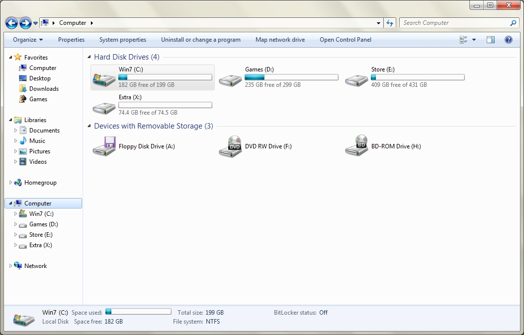Click the Libraries folder icon
This screenshot has height=335, width=524.
18,120
